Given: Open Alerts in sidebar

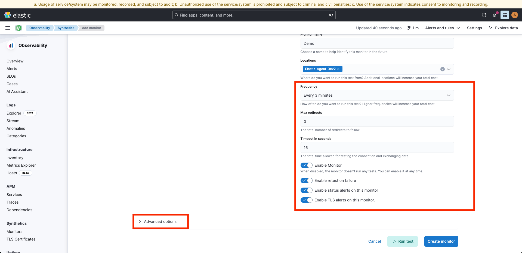Looking at the screenshot, I should [x=12, y=69].
